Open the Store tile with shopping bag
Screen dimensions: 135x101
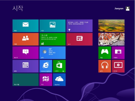[x=59, y=66]
